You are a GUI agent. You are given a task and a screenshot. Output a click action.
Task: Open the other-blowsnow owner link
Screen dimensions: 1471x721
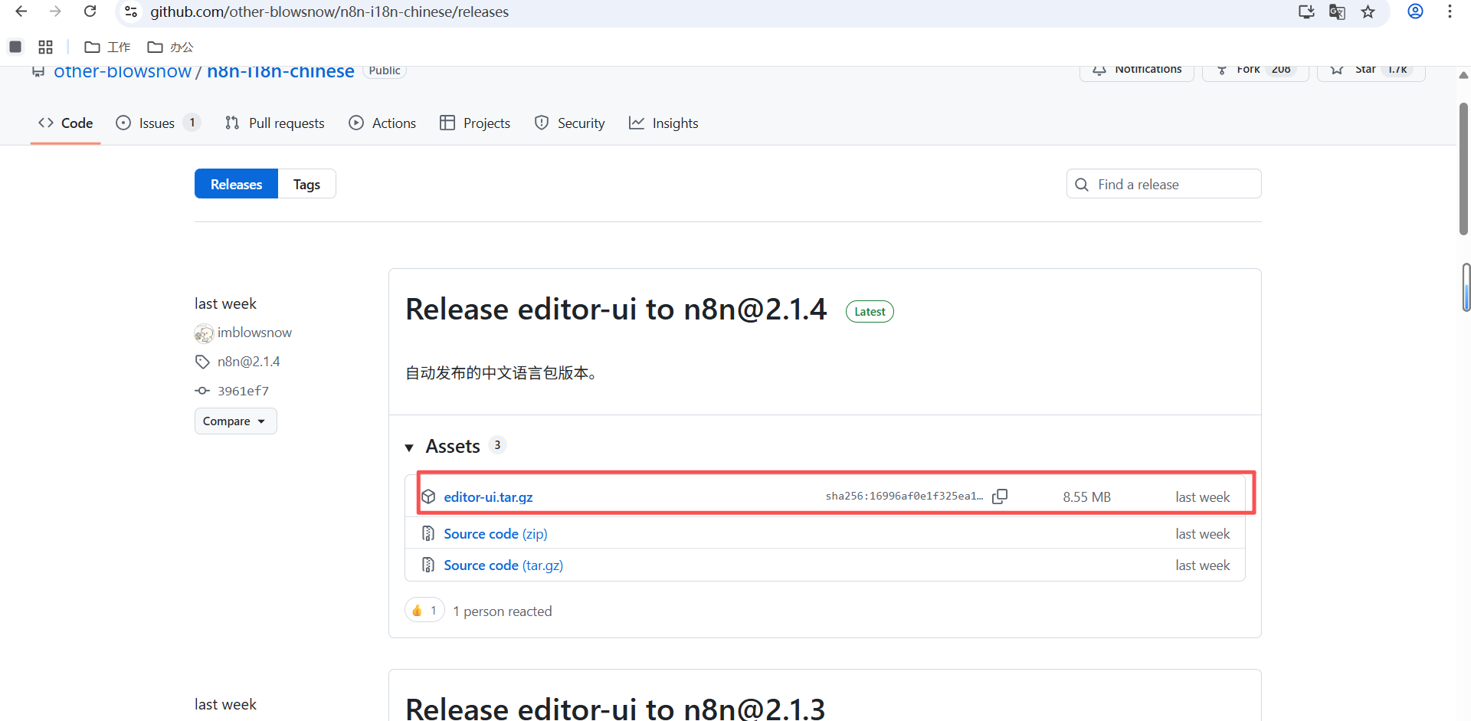click(123, 72)
